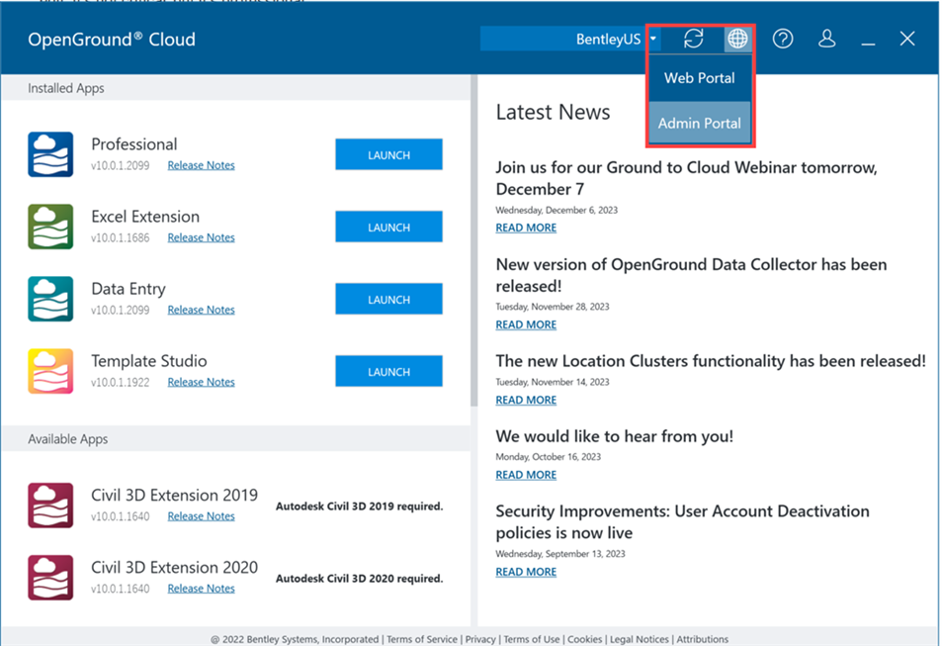Click the Civil 3D Extension 2019 icon
The height and width of the screenshot is (646, 942).
50,506
